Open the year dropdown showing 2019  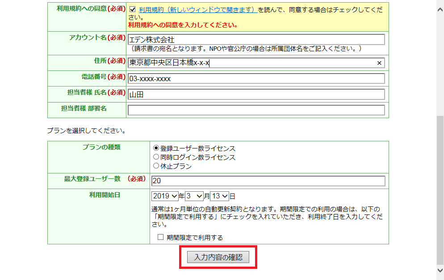click(x=165, y=196)
